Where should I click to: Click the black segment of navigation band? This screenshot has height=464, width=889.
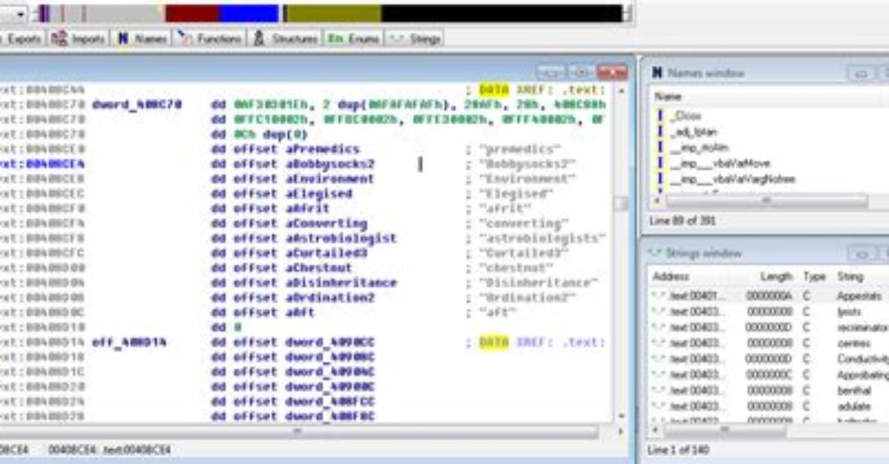point(502,13)
